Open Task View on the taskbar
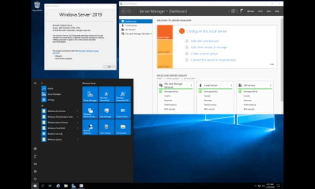Image resolution: width=315 pixels, height=189 pixels. click(x=50, y=186)
